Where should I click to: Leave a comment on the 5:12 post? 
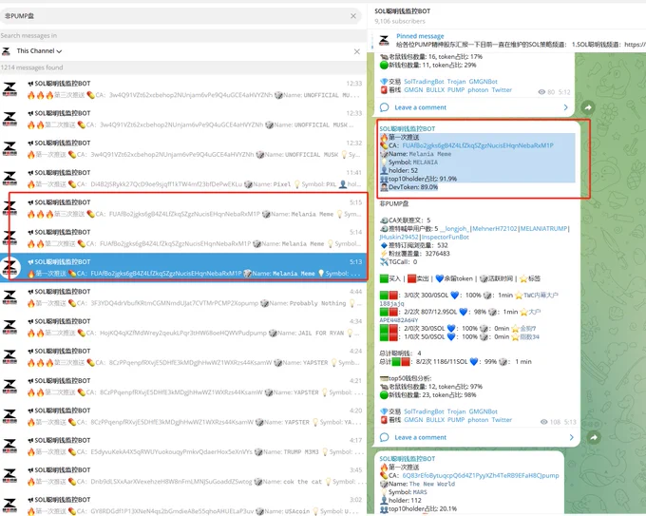click(420, 107)
